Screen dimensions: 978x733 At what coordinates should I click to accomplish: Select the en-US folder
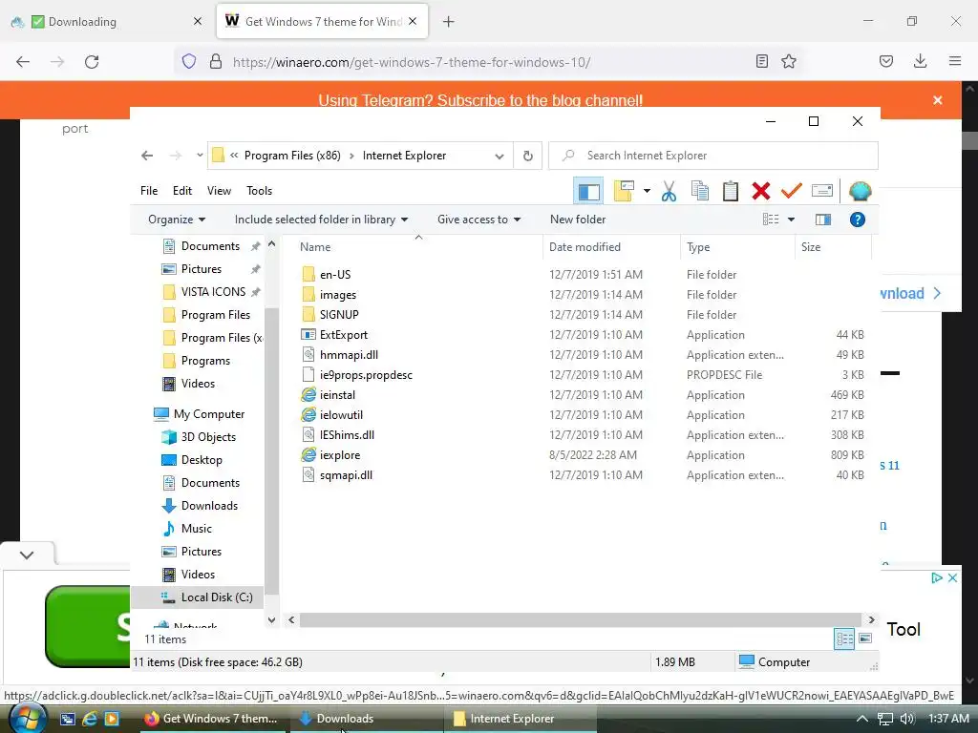click(335, 274)
